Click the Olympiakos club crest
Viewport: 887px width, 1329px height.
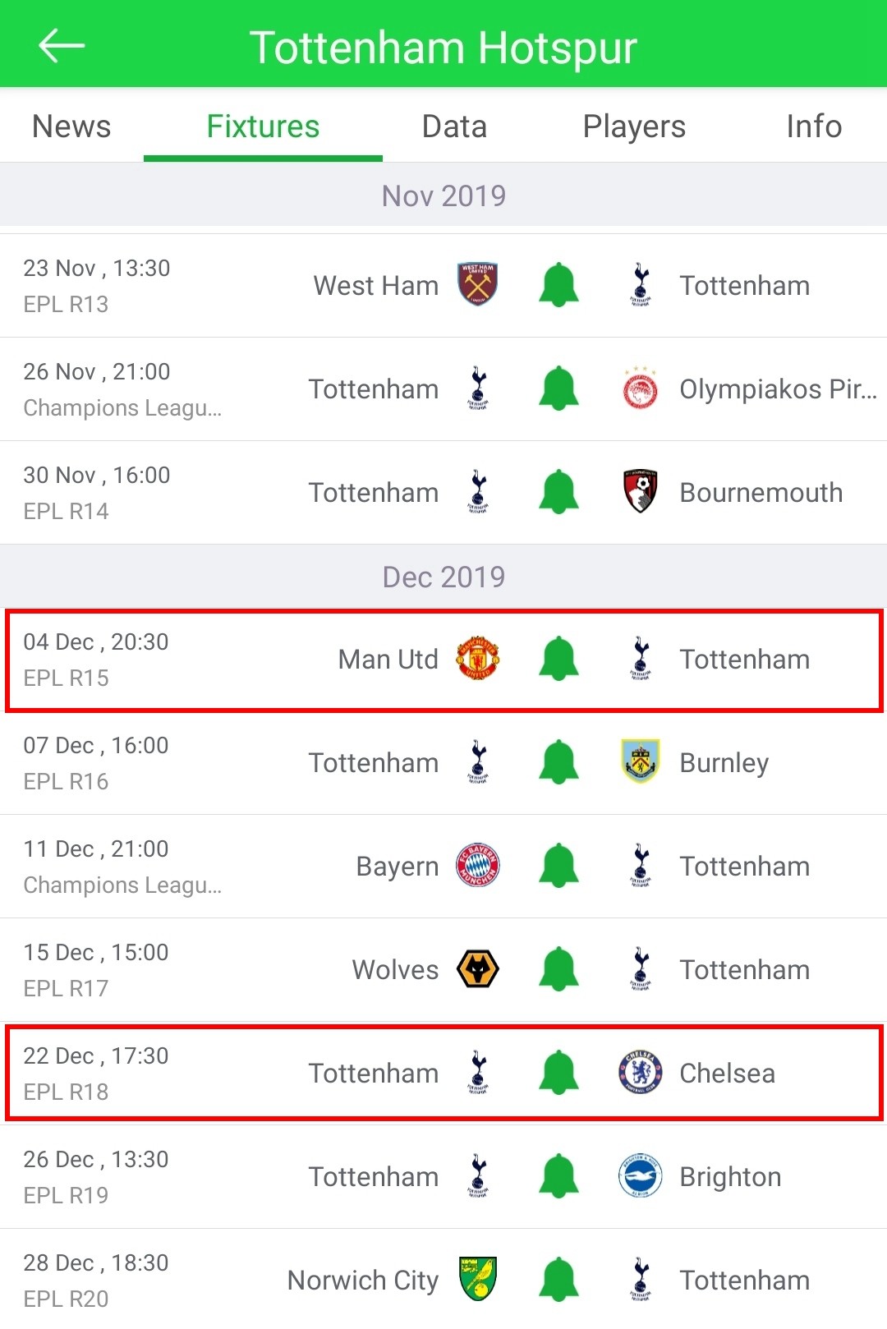point(640,389)
